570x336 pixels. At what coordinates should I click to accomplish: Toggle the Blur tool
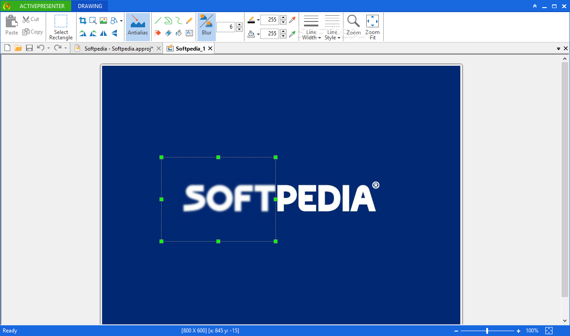(206, 26)
